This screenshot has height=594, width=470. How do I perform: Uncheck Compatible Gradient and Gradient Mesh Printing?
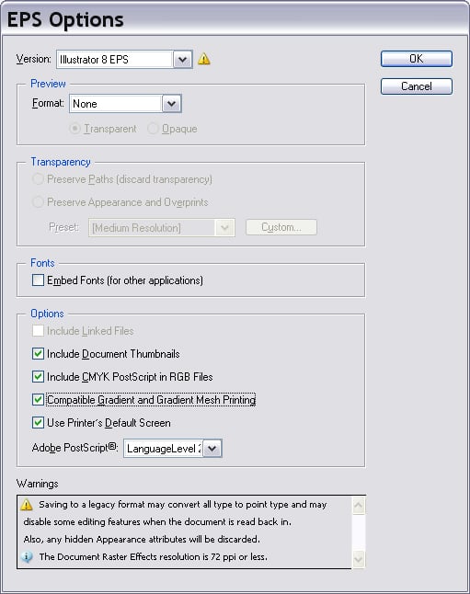click(38, 400)
